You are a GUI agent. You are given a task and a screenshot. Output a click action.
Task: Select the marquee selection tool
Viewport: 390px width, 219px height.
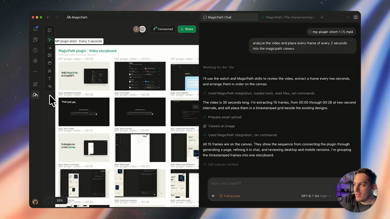pyautogui.click(x=50, y=48)
